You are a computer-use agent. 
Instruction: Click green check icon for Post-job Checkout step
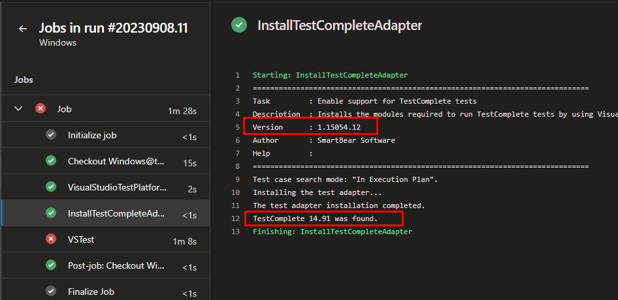click(x=51, y=265)
